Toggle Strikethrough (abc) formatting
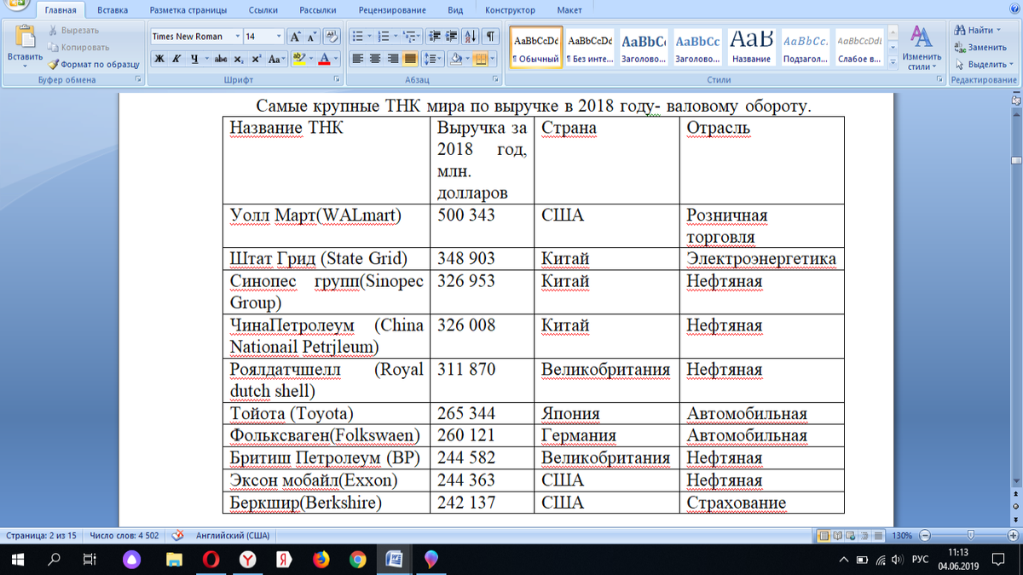Image resolution: width=1023 pixels, height=575 pixels. tap(221, 59)
